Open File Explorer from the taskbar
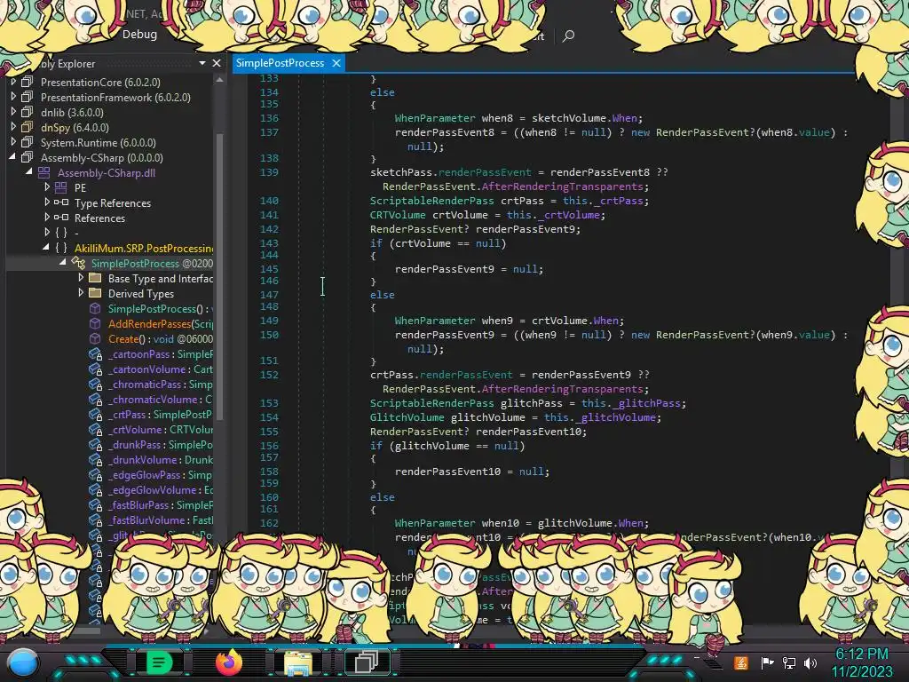The height and width of the screenshot is (682, 909). 298,662
